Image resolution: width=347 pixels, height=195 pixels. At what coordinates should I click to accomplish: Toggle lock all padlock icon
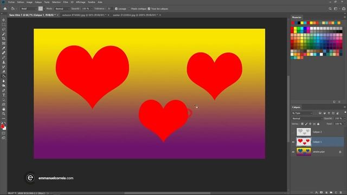point(318,124)
